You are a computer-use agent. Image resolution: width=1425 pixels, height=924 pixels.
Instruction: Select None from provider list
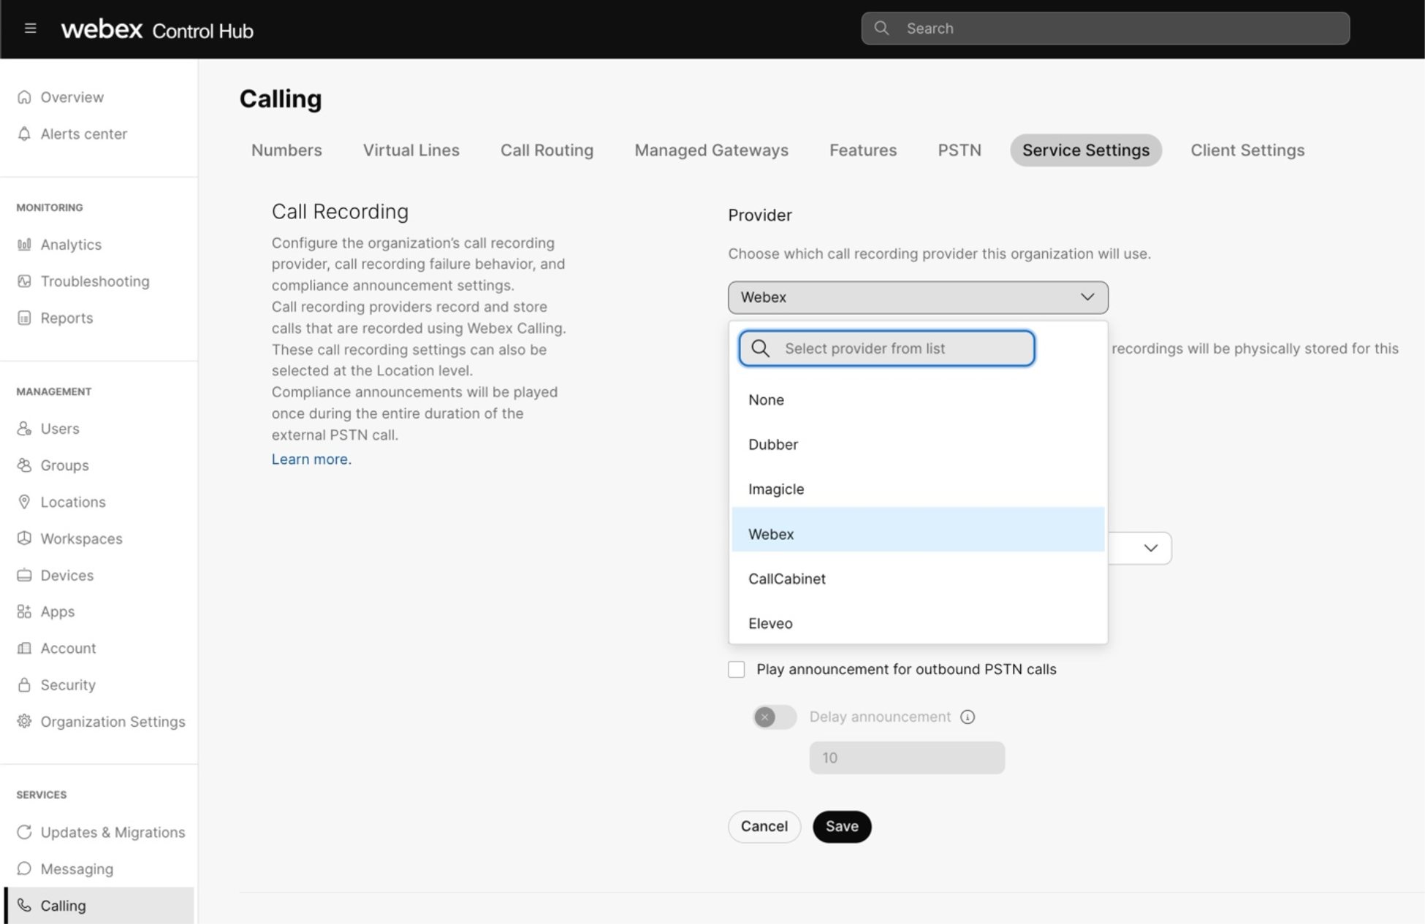pos(918,400)
